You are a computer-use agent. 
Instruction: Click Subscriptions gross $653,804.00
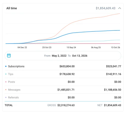point(67,66)
